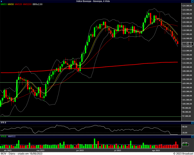
Task: Select the MMS8 indicator legend label
Action: [11, 5]
